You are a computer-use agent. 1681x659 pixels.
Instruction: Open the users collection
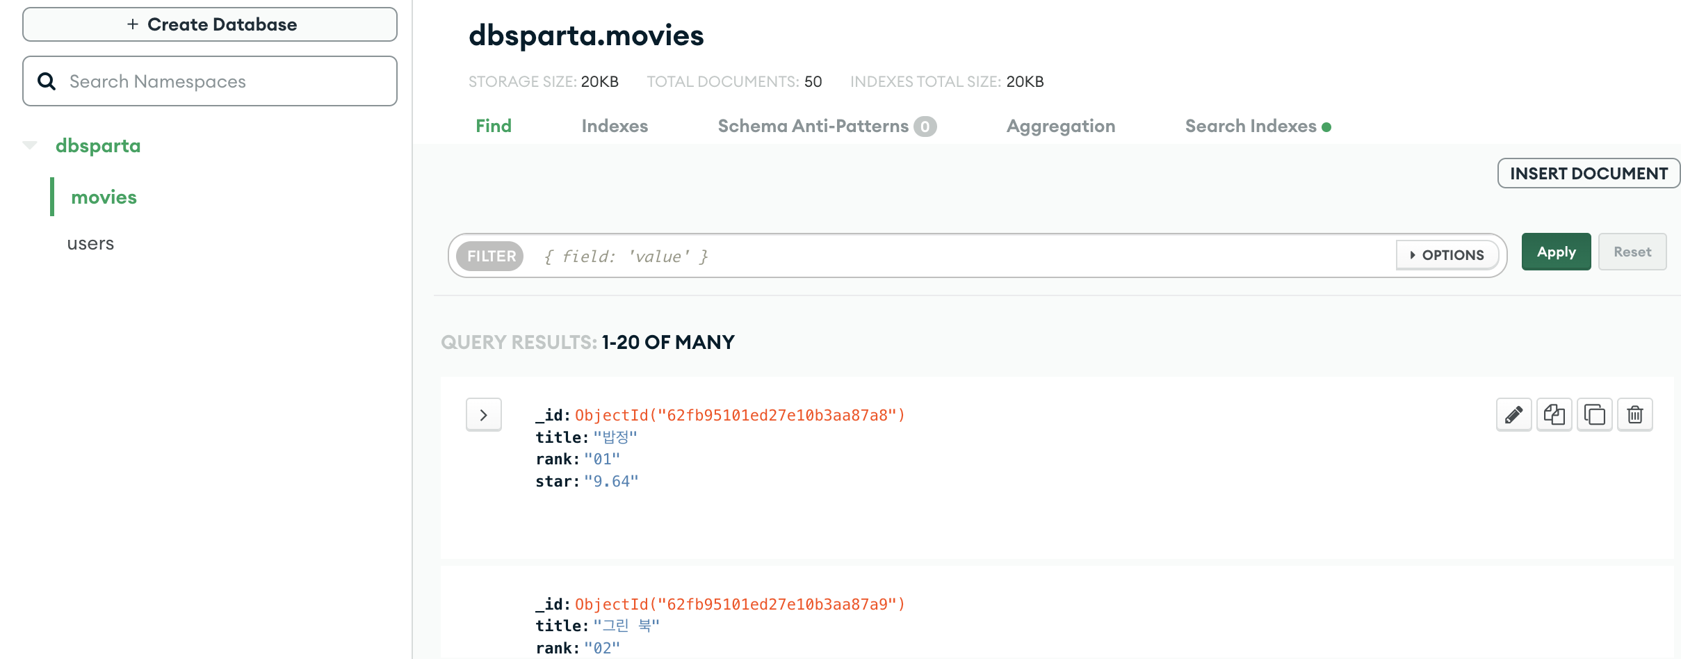point(90,243)
